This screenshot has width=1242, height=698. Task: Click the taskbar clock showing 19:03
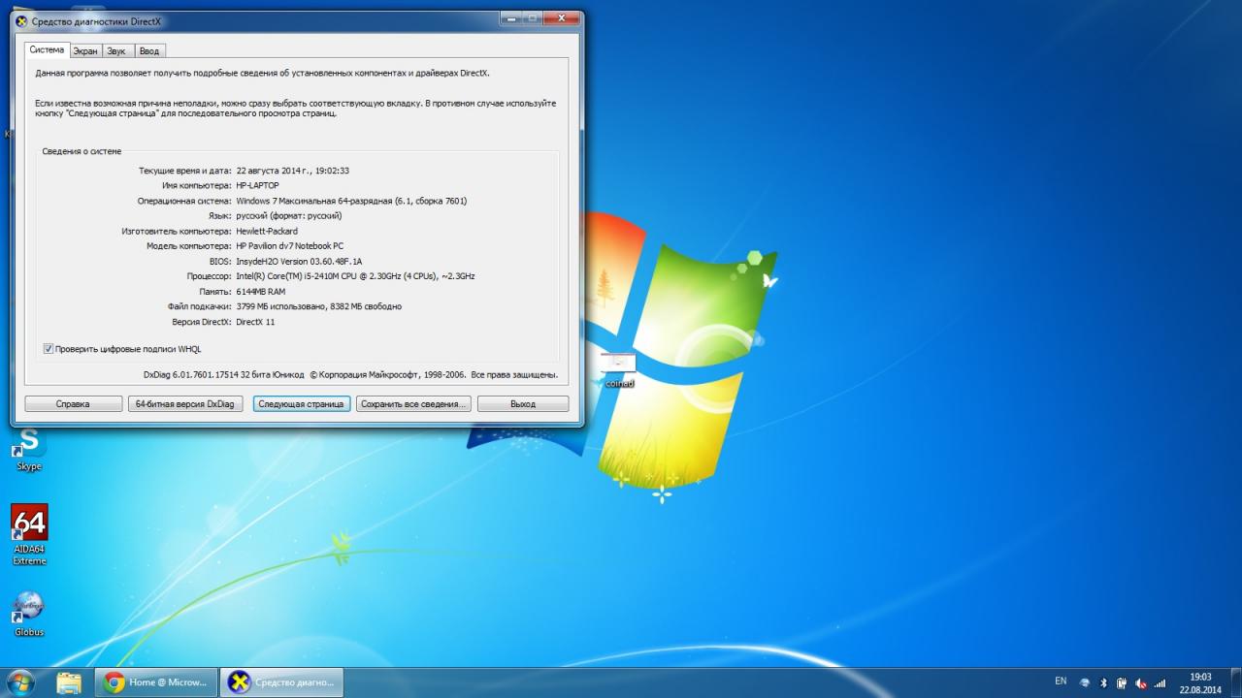[x=1200, y=682]
